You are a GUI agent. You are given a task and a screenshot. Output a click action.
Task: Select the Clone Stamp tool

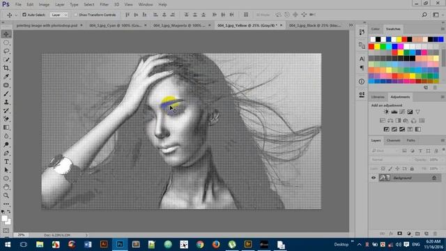click(6, 102)
